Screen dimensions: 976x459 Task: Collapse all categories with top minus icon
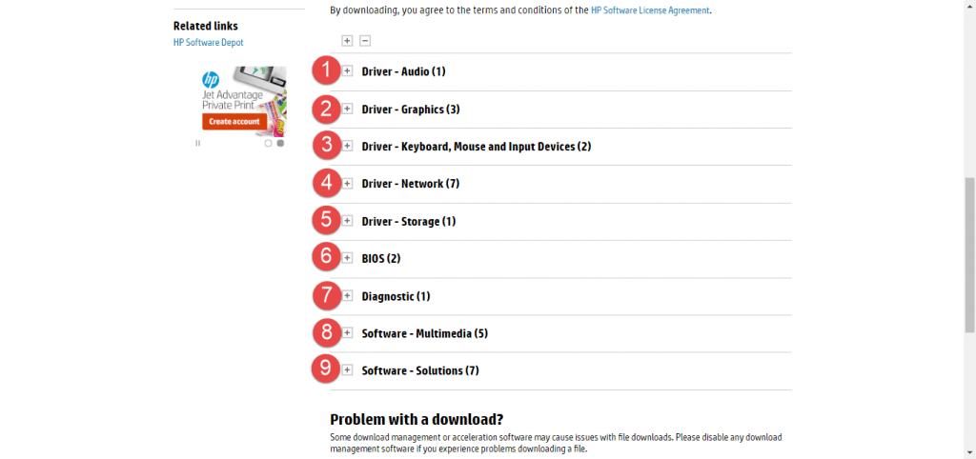pos(365,40)
